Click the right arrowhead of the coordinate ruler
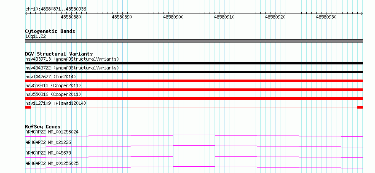Viewport: 375px width, 173px height. click(x=362, y=13)
